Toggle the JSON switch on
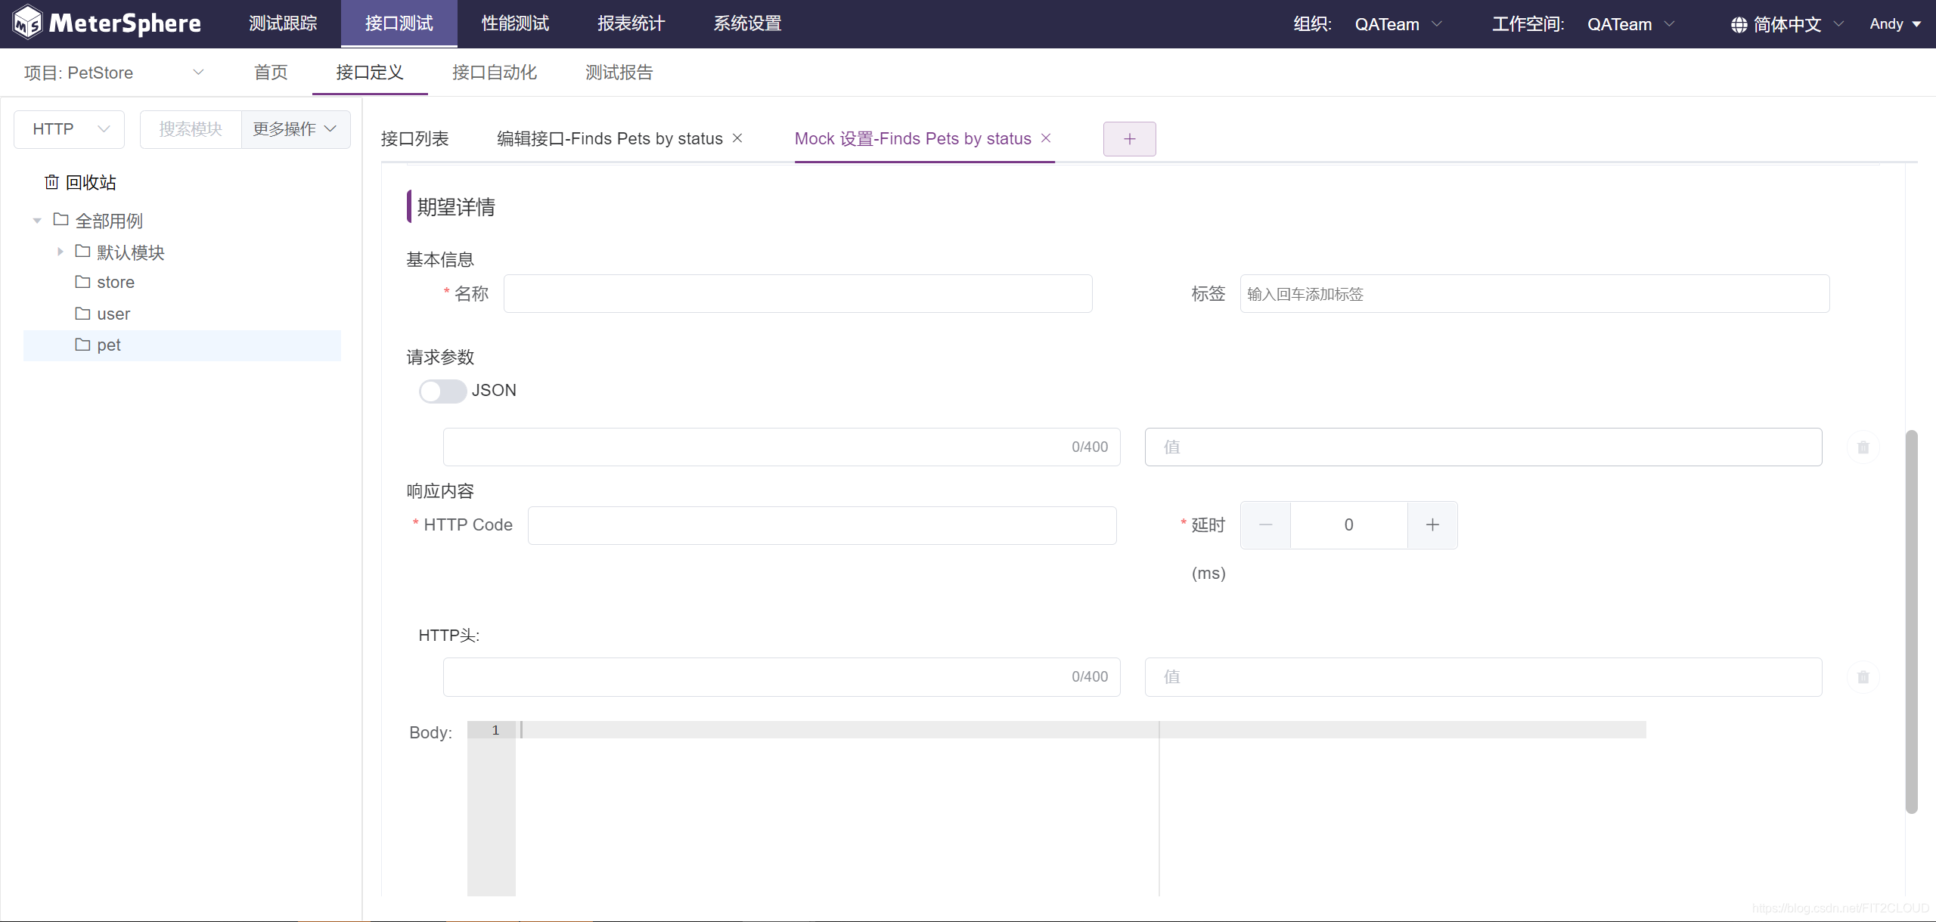 442,391
